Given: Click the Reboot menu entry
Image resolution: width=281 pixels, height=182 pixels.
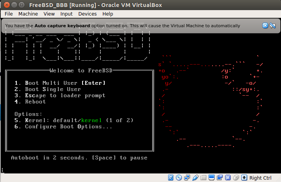Looking at the screenshot, I should (30, 101).
